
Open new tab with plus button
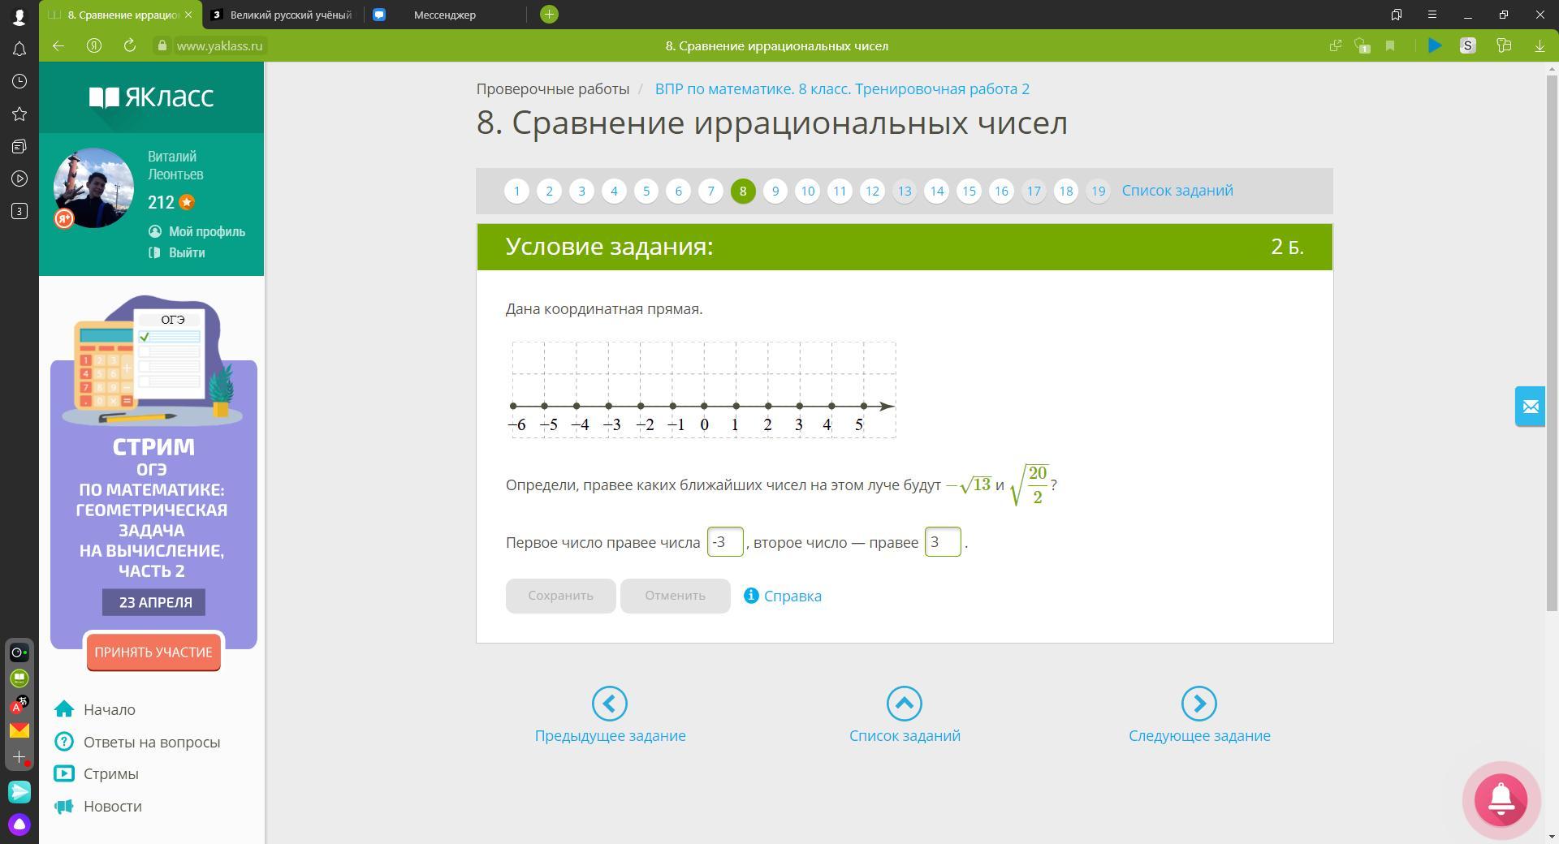point(549,15)
